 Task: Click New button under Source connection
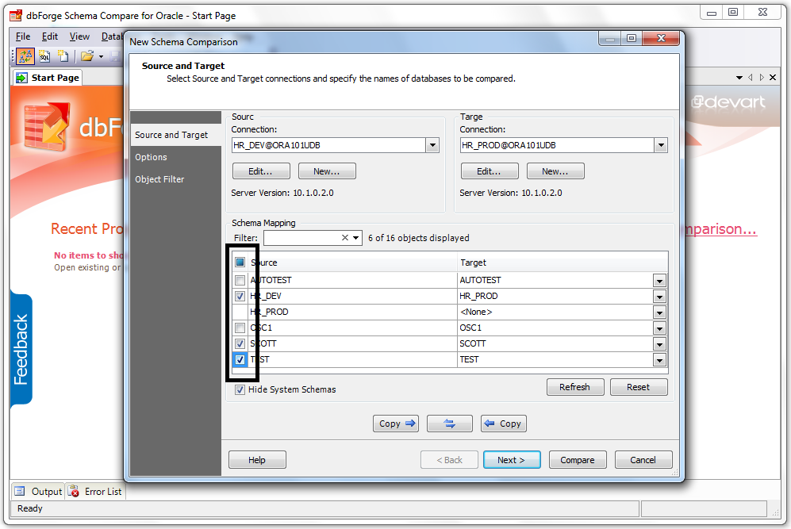click(x=327, y=171)
